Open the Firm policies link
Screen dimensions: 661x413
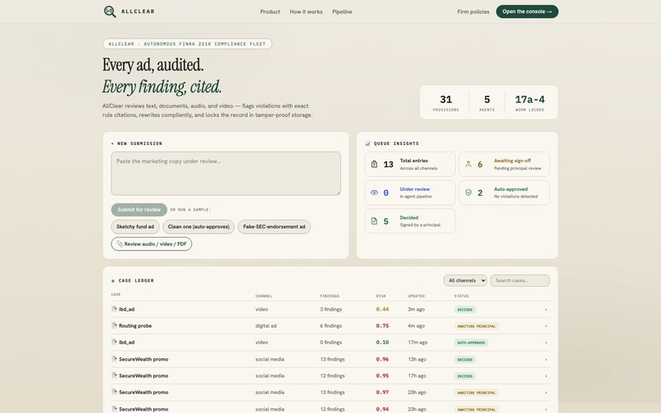click(x=473, y=11)
